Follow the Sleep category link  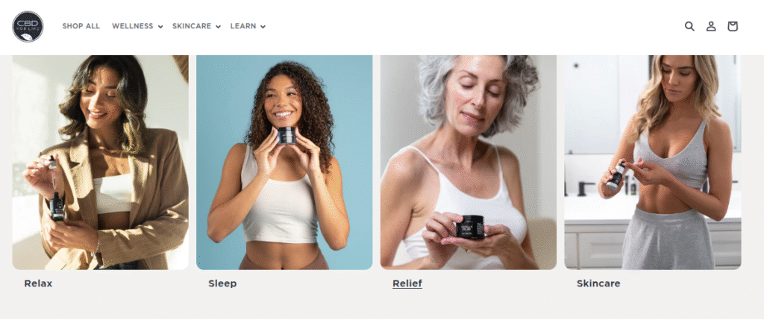click(x=222, y=283)
